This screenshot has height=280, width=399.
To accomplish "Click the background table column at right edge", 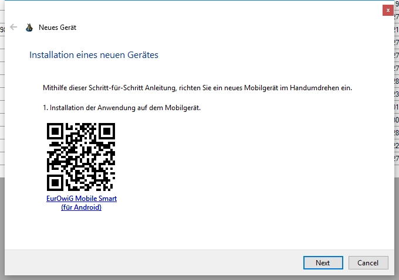I will click(x=396, y=88).
